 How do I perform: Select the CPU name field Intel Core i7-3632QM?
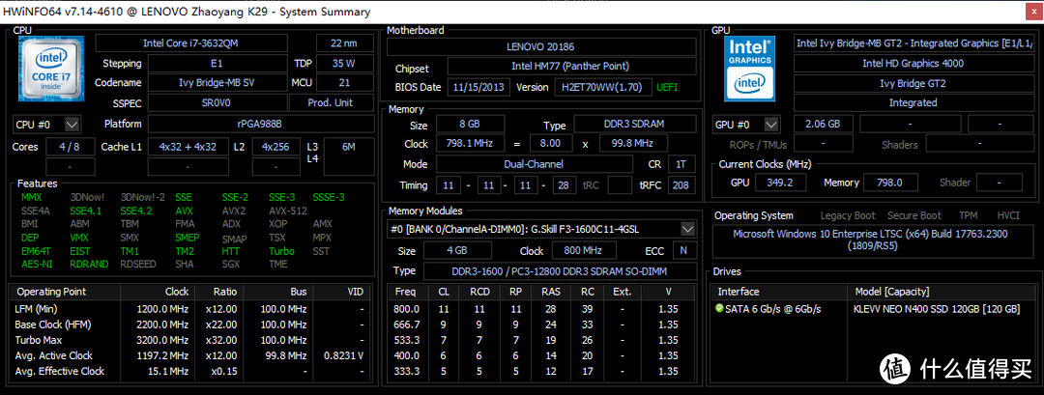191,43
